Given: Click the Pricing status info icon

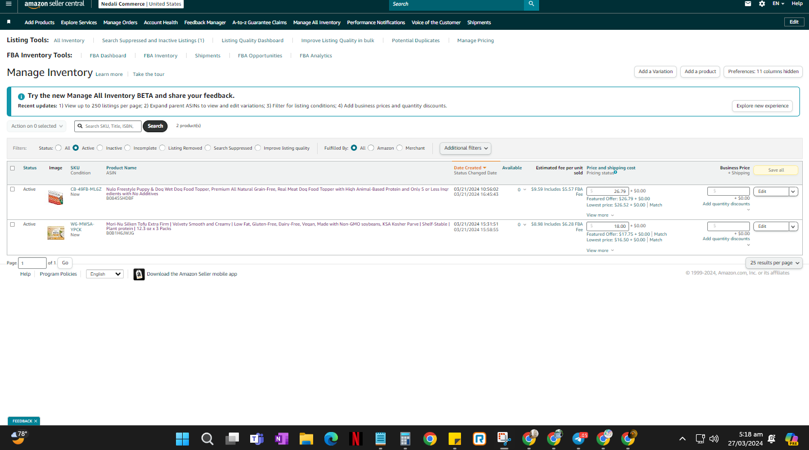Looking at the screenshot, I should click(x=616, y=173).
